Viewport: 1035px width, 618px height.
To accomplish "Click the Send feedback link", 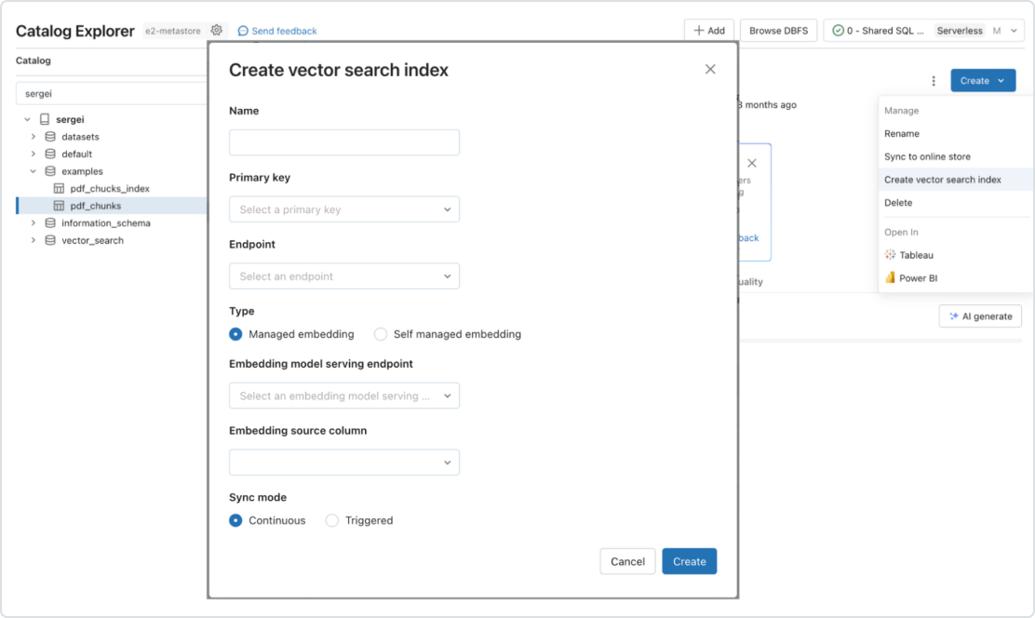I will (x=276, y=30).
